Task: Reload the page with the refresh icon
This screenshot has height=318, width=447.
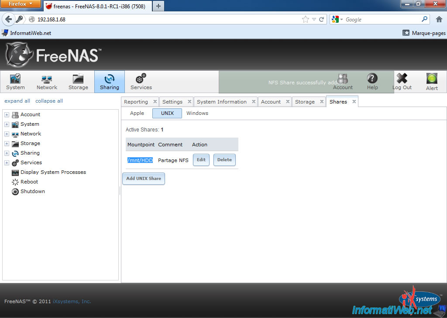Action: click(322, 19)
